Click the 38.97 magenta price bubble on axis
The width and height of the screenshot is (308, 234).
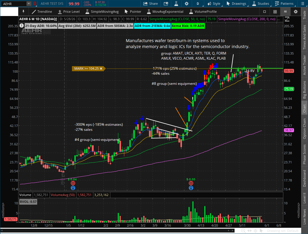tap(289, 130)
